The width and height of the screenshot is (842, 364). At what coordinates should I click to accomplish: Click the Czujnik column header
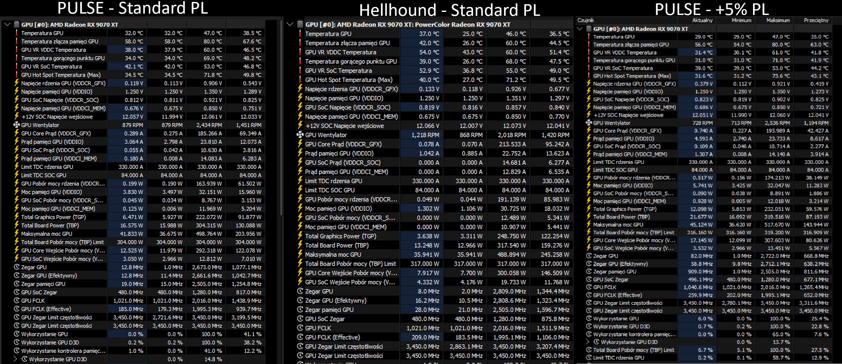click(586, 20)
